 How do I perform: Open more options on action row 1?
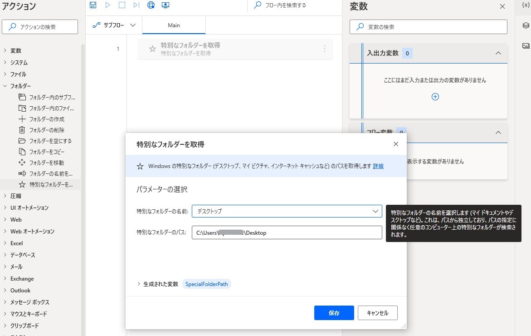tap(324, 49)
